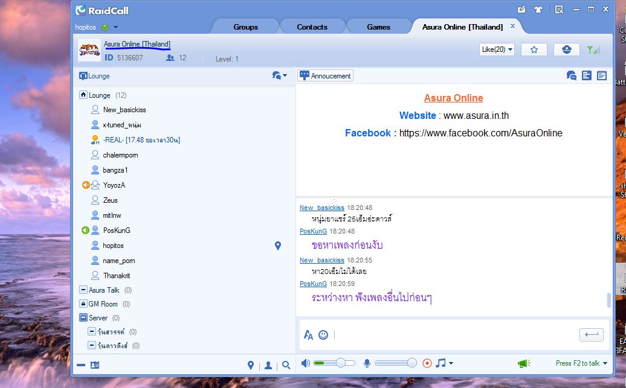This screenshot has width=626, height=388.
Task: Click the lock icon of GM Room
Action: click(83, 304)
